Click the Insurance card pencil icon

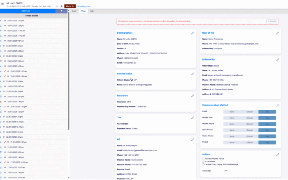pyautogui.click(x=193, y=96)
